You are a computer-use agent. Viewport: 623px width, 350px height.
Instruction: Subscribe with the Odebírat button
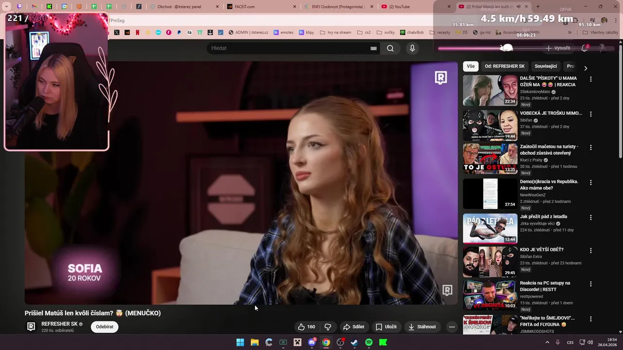[x=105, y=327]
